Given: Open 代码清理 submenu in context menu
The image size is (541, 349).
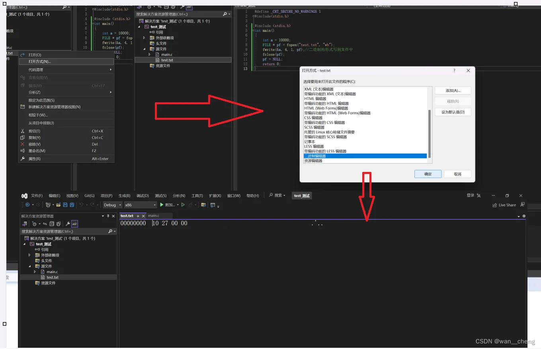Looking at the screenshot, I should 66,70.
